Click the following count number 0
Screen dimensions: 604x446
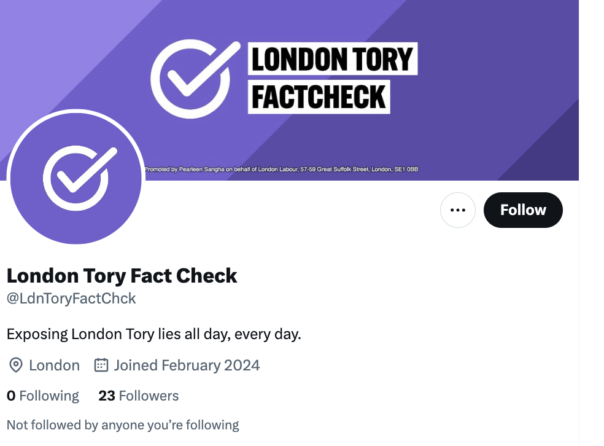point(11,396)
